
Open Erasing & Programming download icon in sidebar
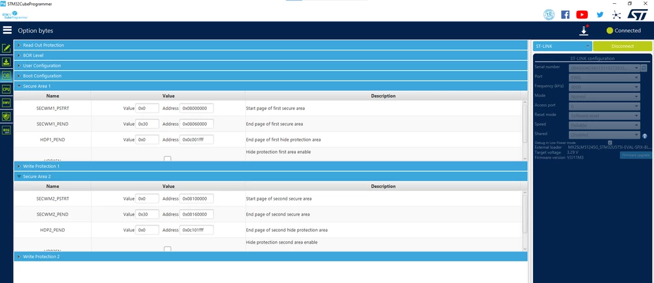[x=7, y=62]
